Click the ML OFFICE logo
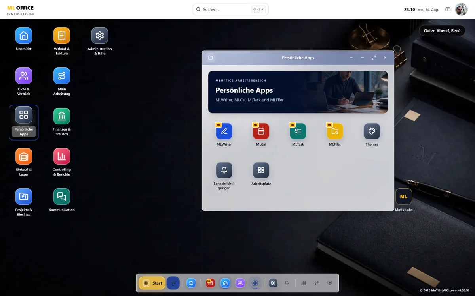Viewport: 475px width, 296px height. tap(21, 10)
